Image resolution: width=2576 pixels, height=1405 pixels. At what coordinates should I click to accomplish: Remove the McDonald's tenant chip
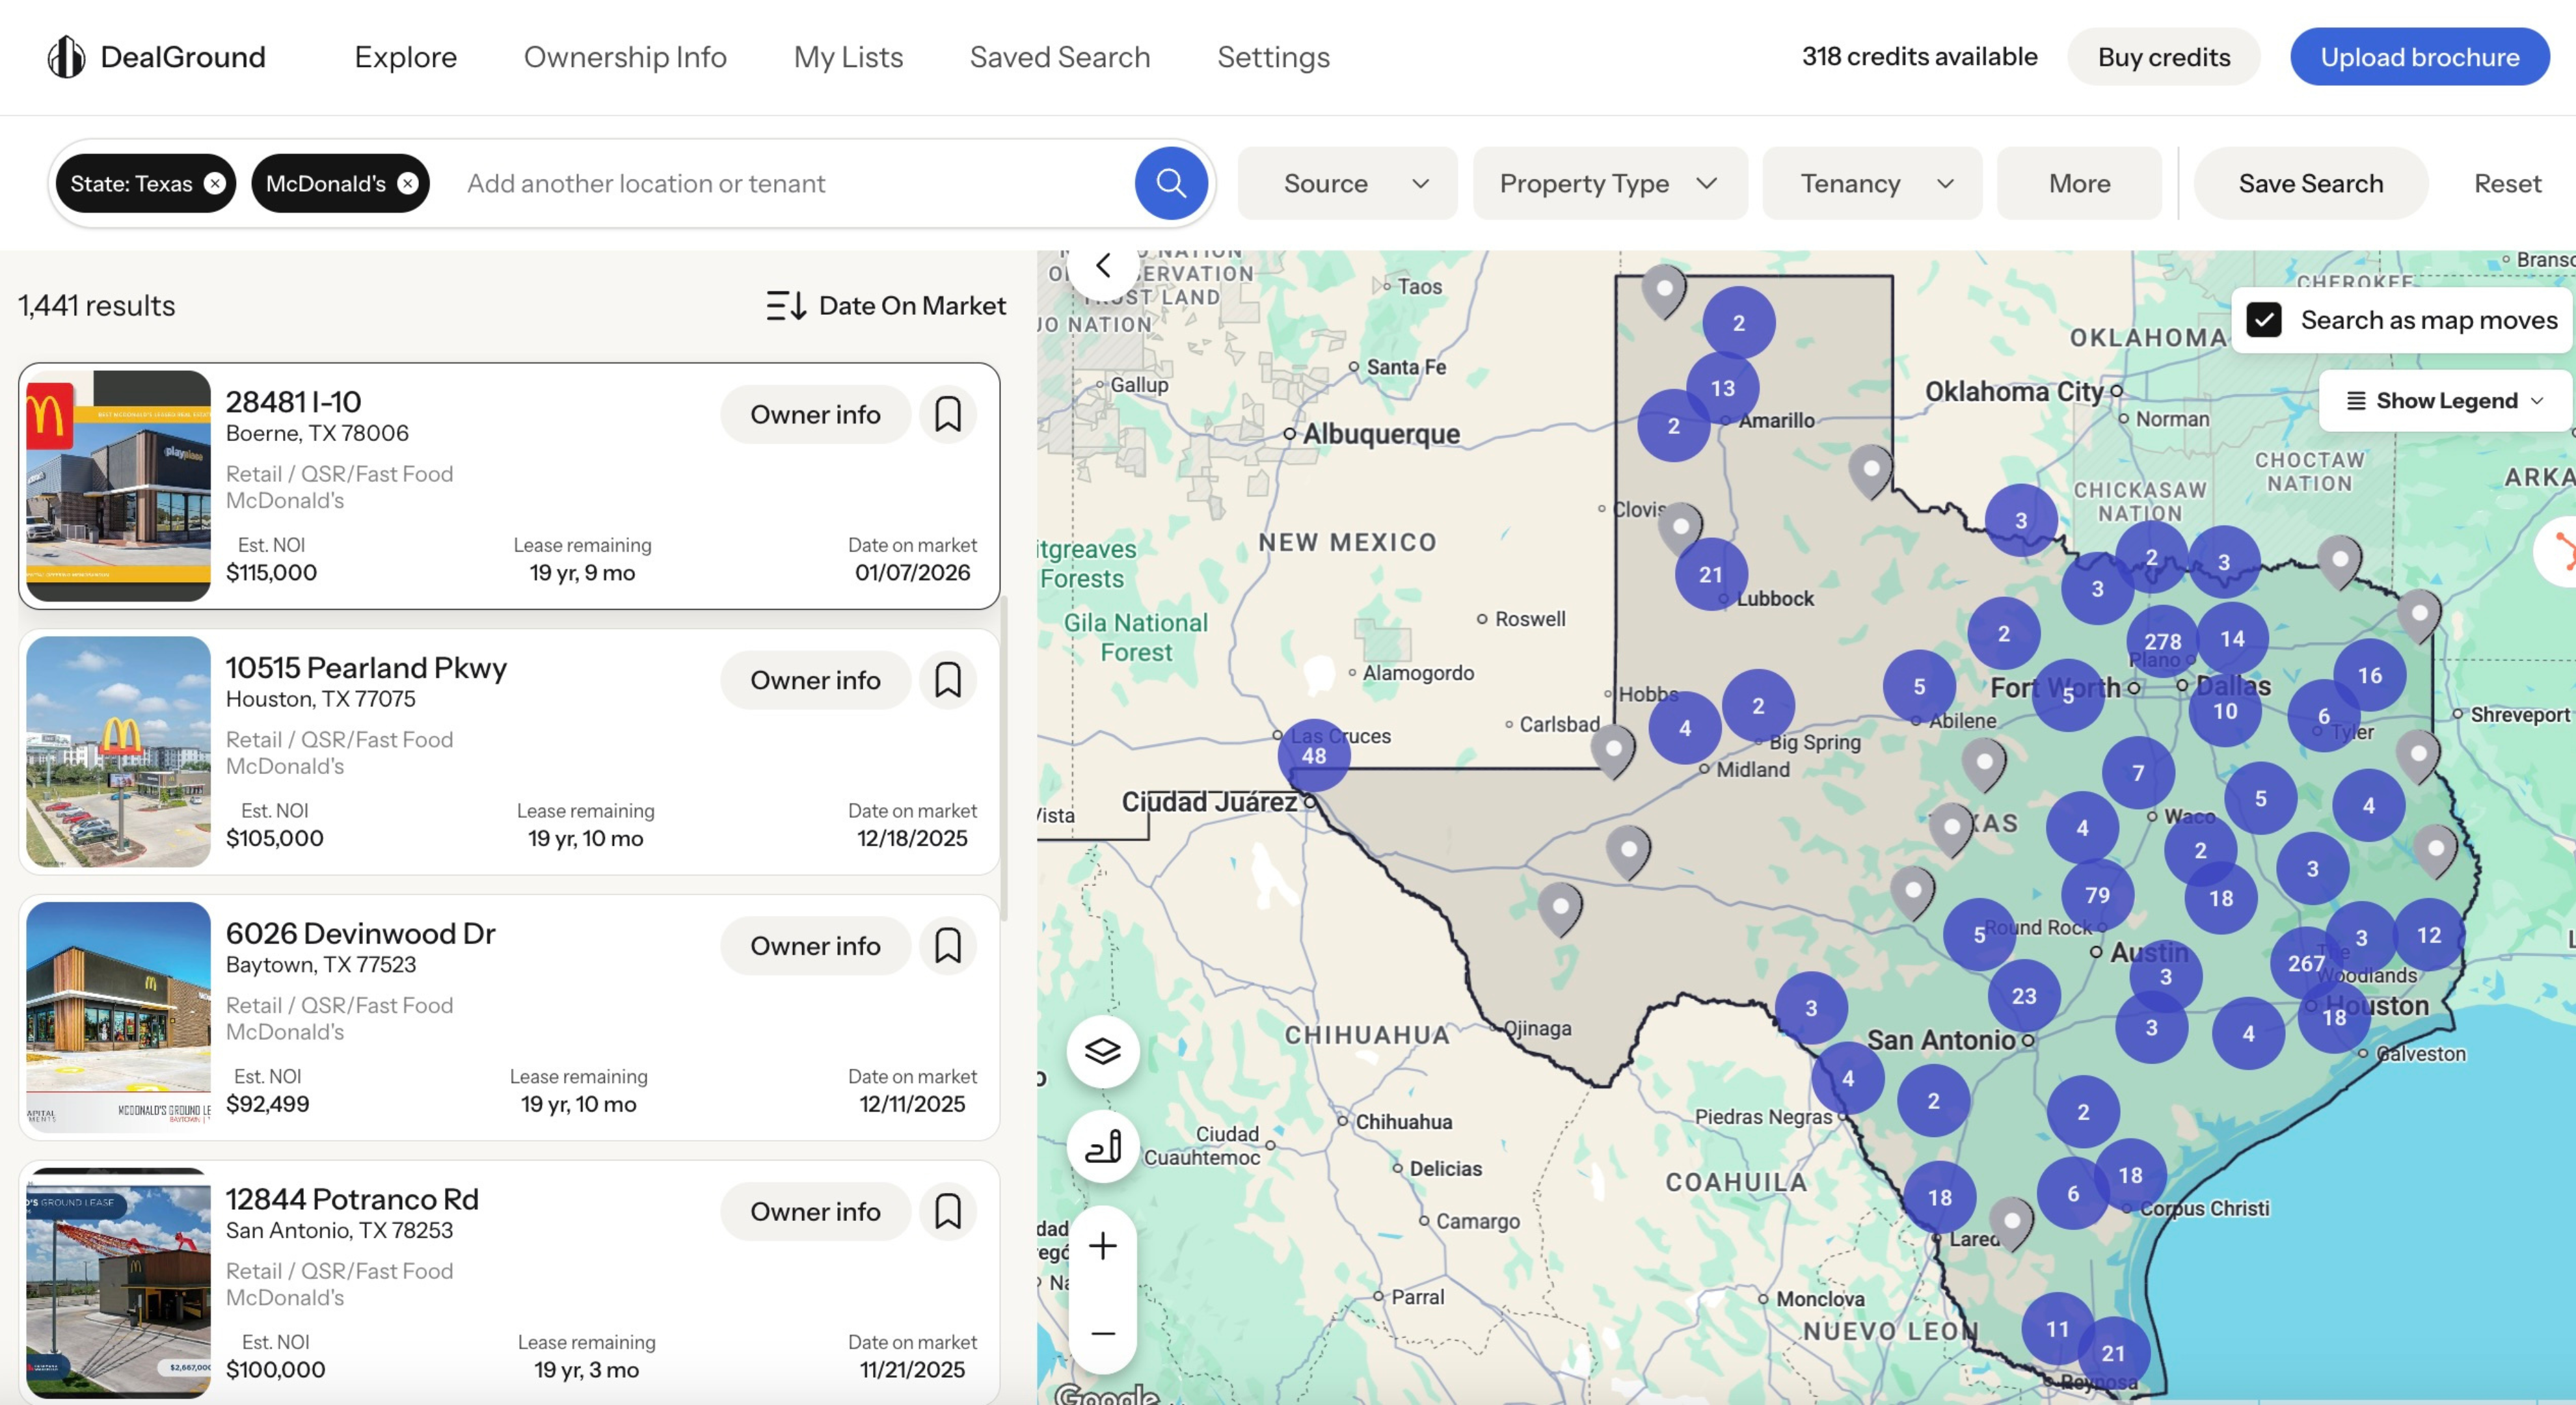[x=407, y=183]
